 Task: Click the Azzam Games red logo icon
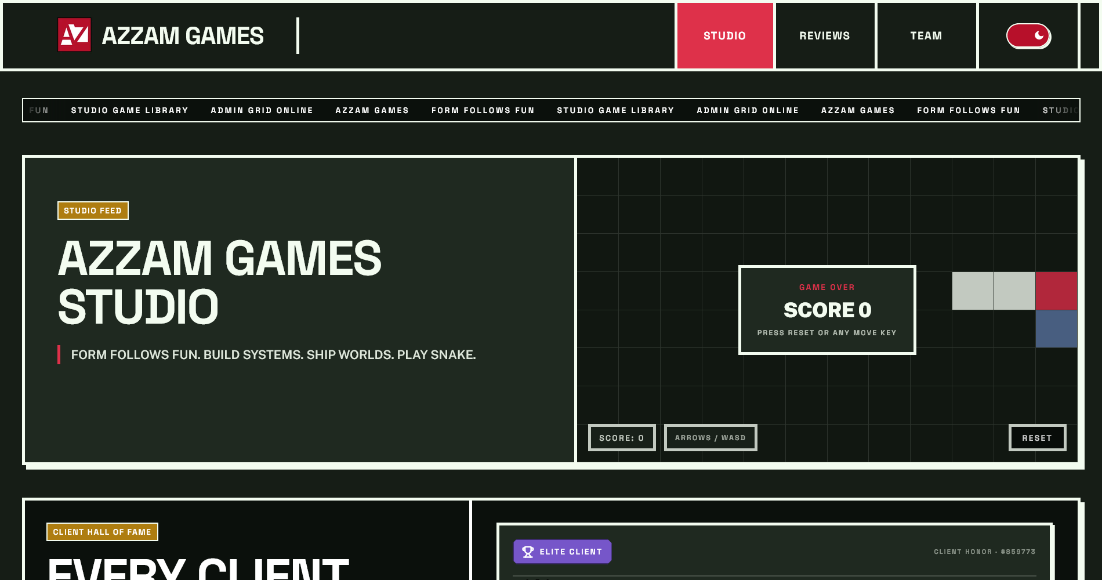point(74,35)
